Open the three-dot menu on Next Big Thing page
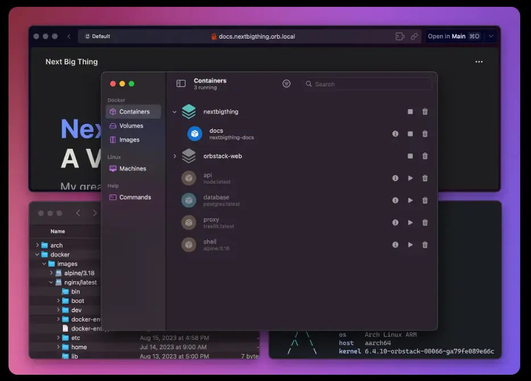The width and height of the screenshot is (531, 381). [x=479, y=61]
